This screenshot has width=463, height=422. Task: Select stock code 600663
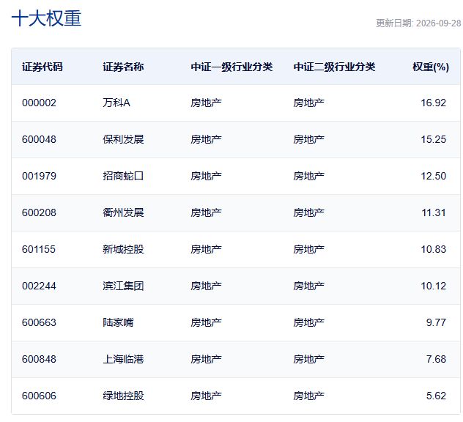(x=39, y=322)
